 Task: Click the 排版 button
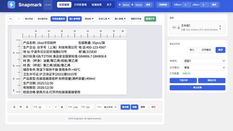pos(134,107)
